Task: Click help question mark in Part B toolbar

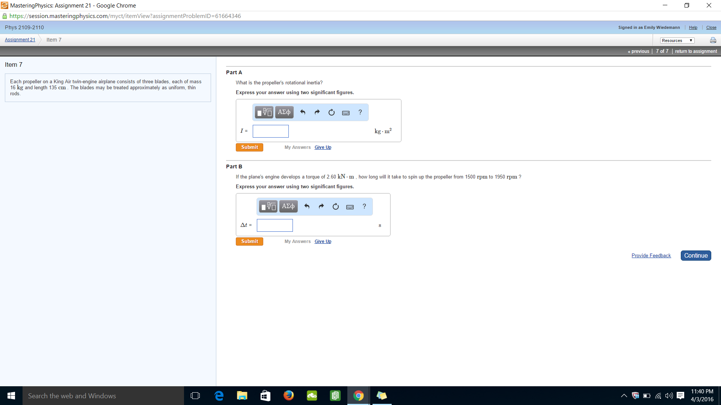Action: pyautogui.click(x=364, y=206)
